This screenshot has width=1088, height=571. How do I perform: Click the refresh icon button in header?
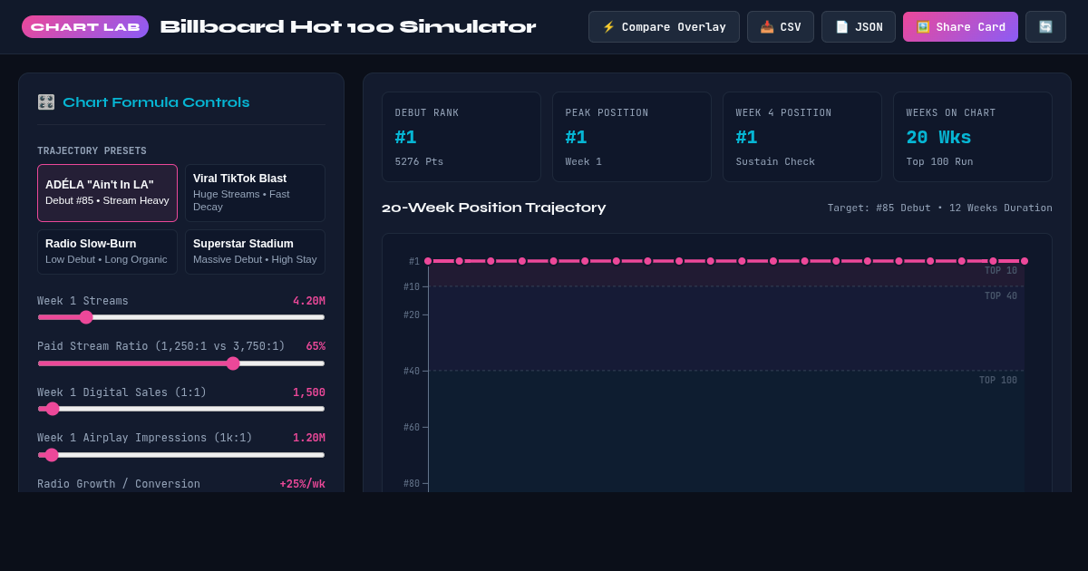pyautogui.click(x=1045, y=27)
